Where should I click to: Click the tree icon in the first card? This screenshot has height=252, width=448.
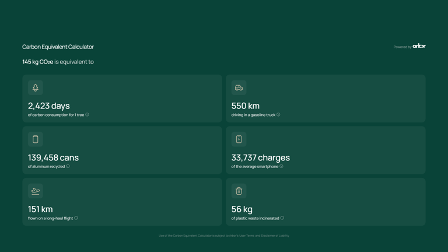36,87
